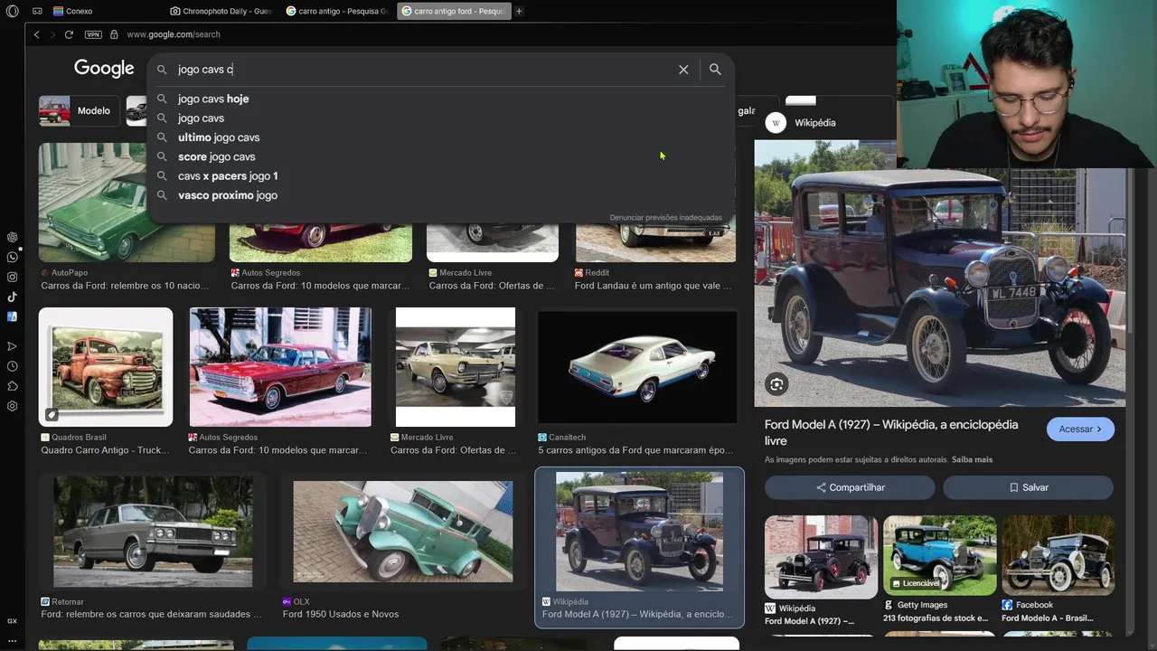Click the GX logo at sidebar bottom
This screenshot has height=651, width=1157.
(x=12, y=621)
